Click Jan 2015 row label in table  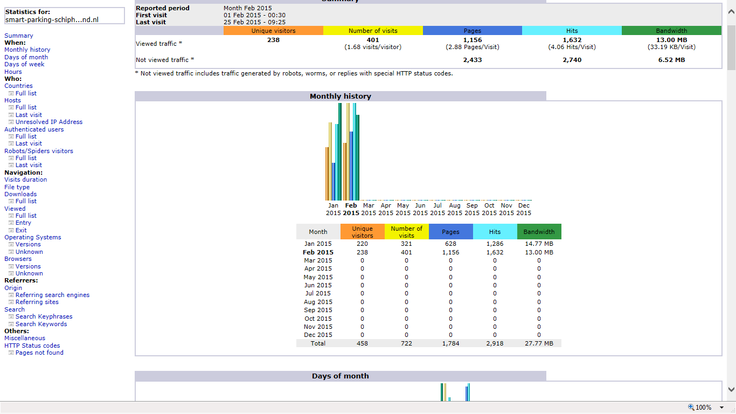pyautogui.click(x=318, y=244)
